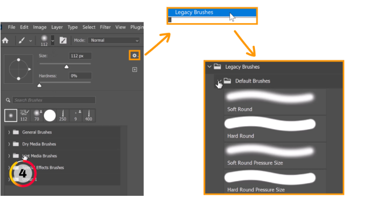Click the brush panel gear settings icon

tap(135, 56)
